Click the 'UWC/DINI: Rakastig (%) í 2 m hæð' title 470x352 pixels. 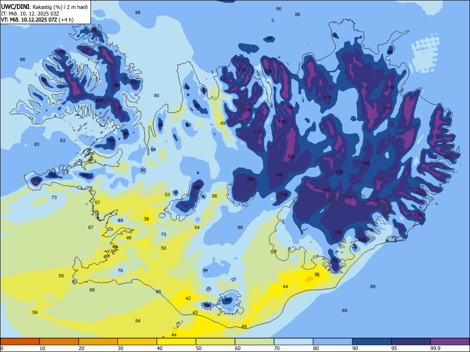44,7
